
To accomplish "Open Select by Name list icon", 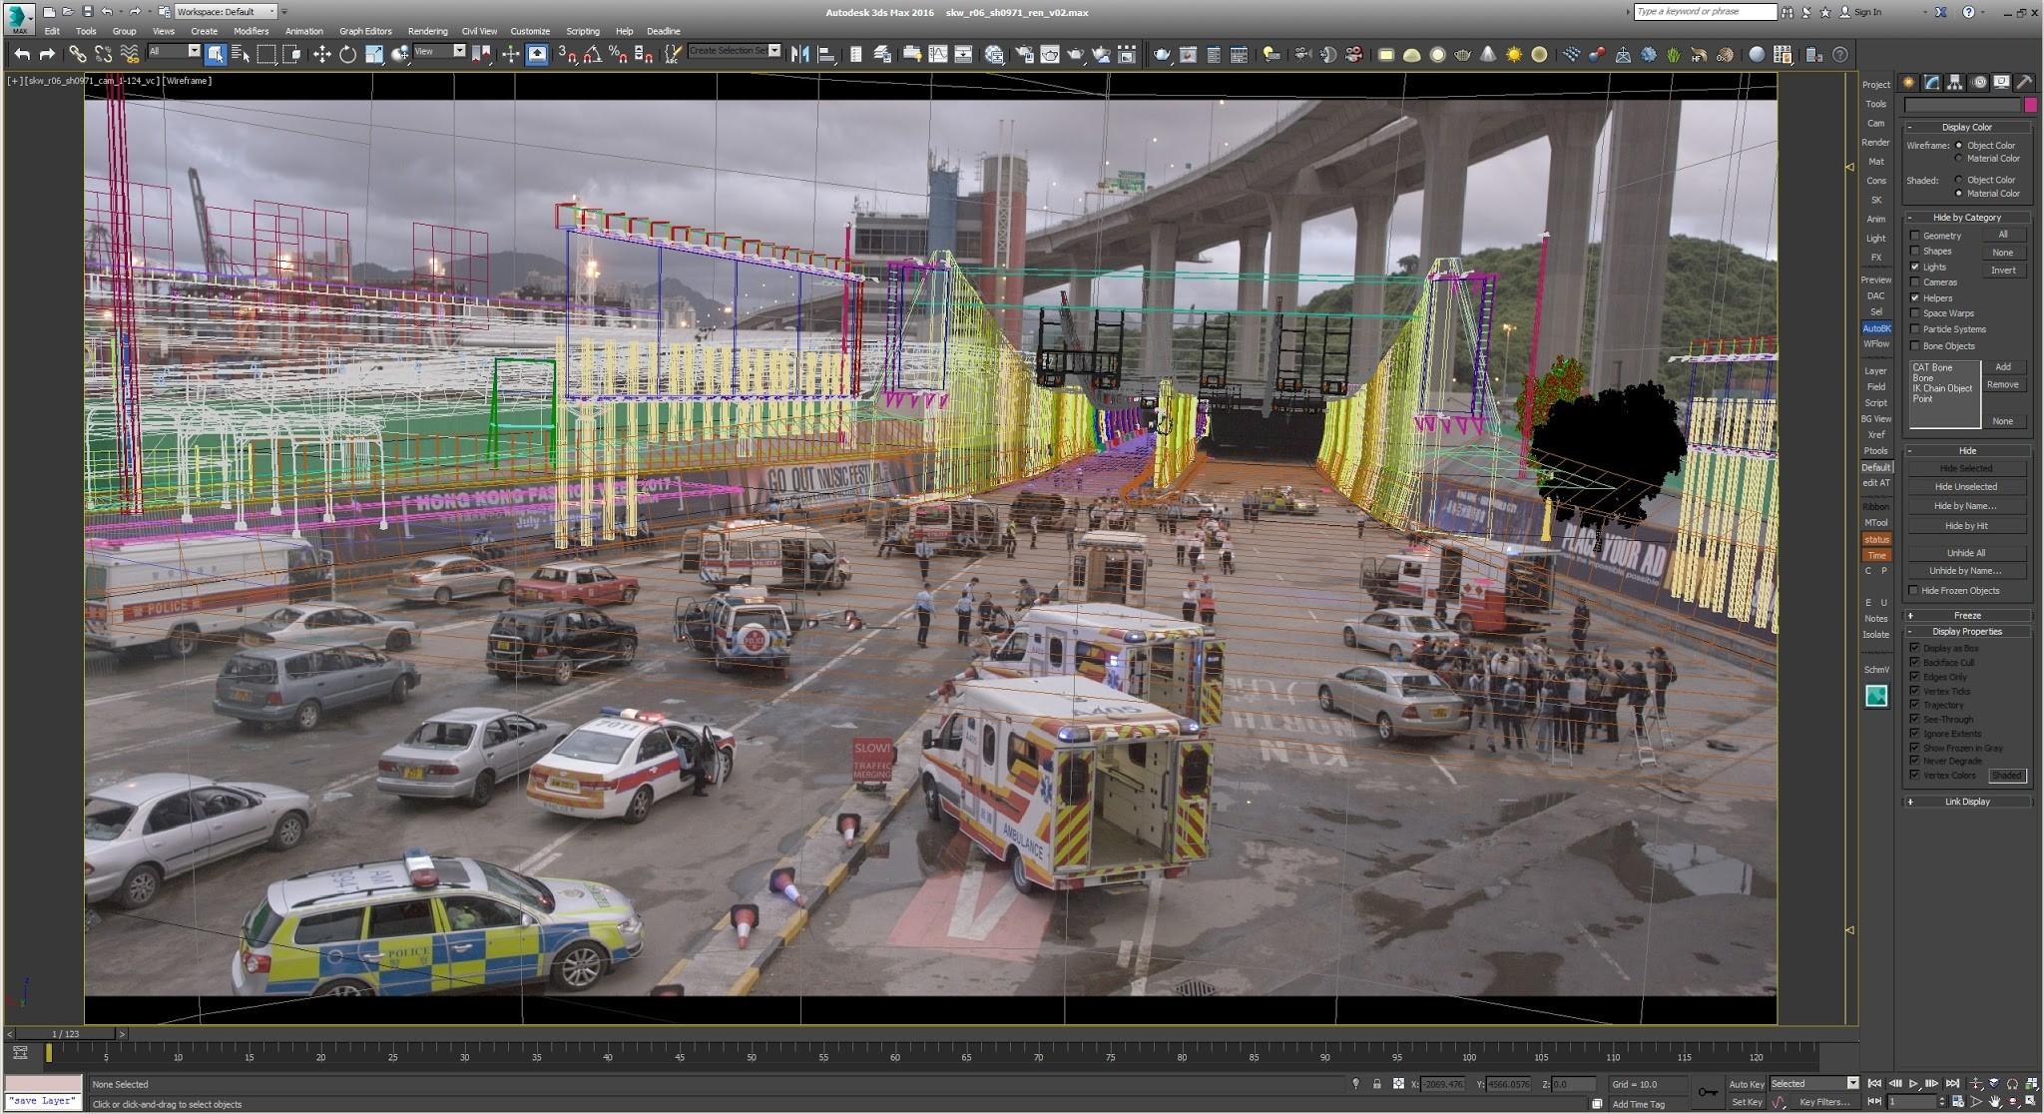I will (x=241, y=54).
